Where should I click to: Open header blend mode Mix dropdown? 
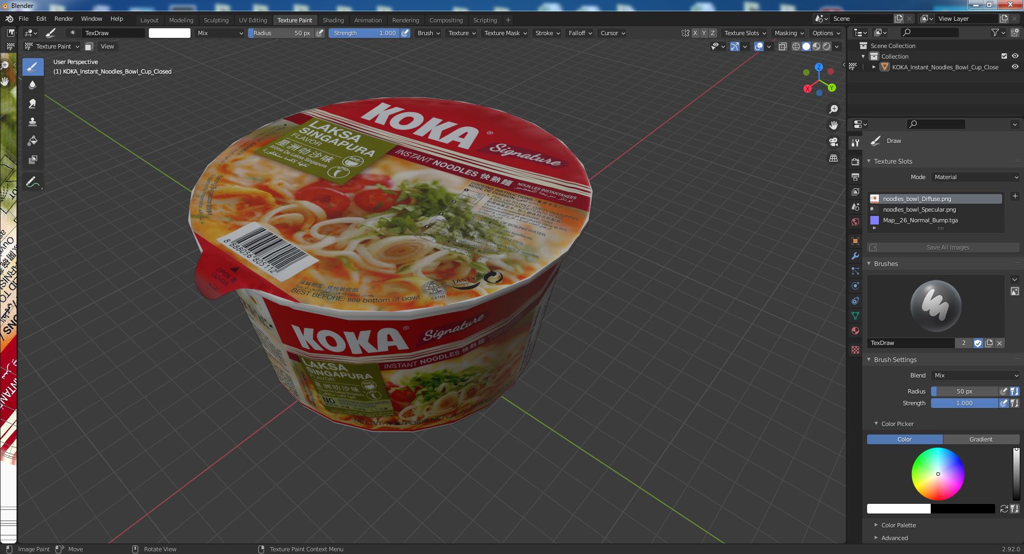click(219, 33)
